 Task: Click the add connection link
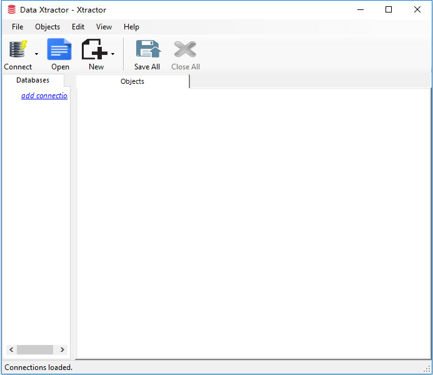44,96
